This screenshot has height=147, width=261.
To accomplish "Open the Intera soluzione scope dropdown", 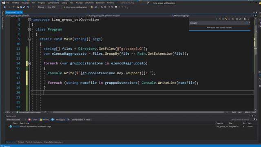I will pos(16,120).
